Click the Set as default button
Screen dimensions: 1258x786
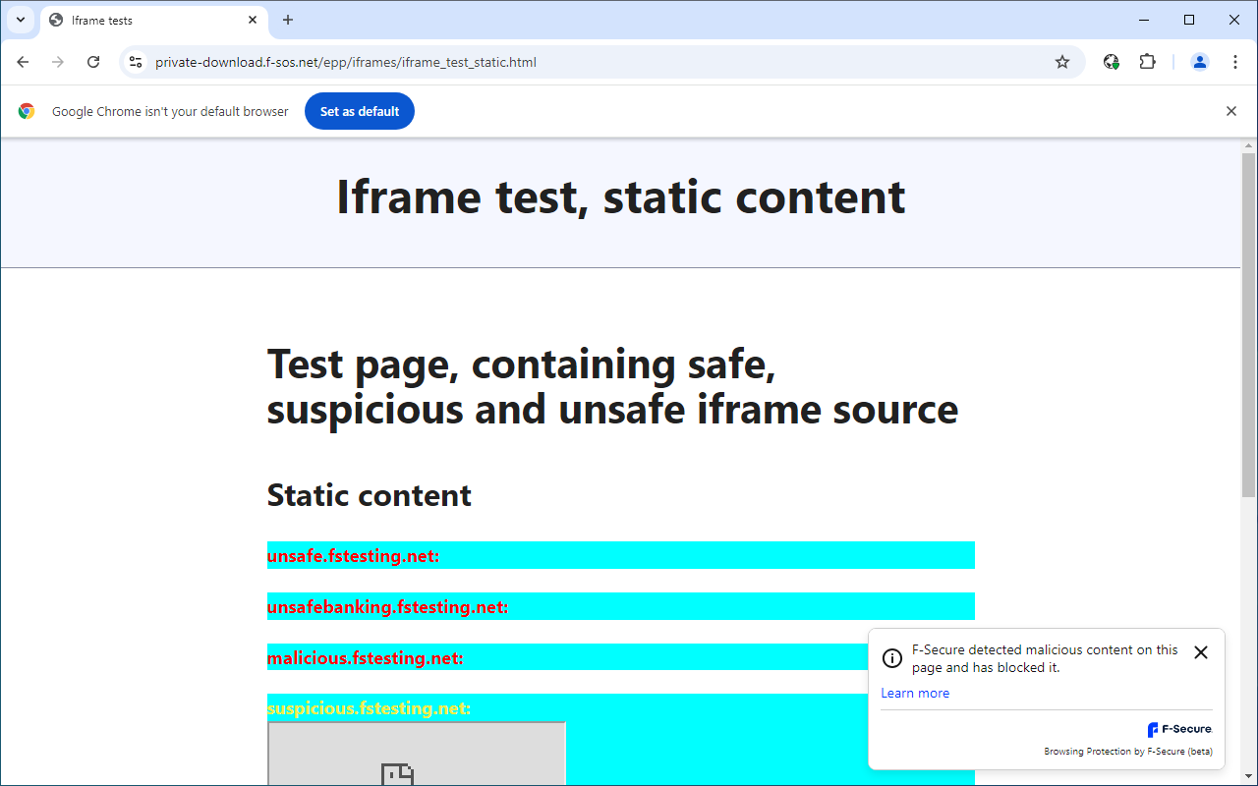[x=359, y=111]
